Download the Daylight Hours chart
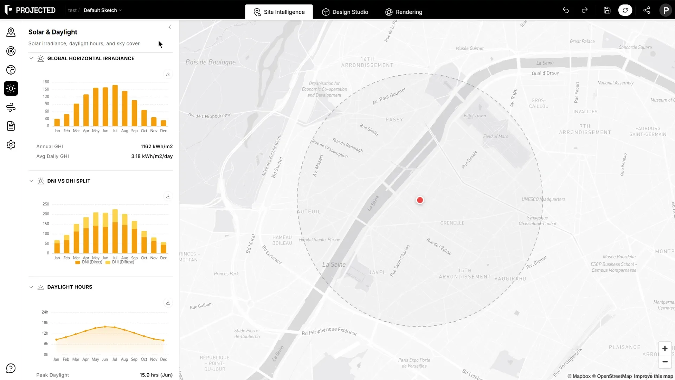The width and height of the screenshot is (675, 380). point(168,303)
